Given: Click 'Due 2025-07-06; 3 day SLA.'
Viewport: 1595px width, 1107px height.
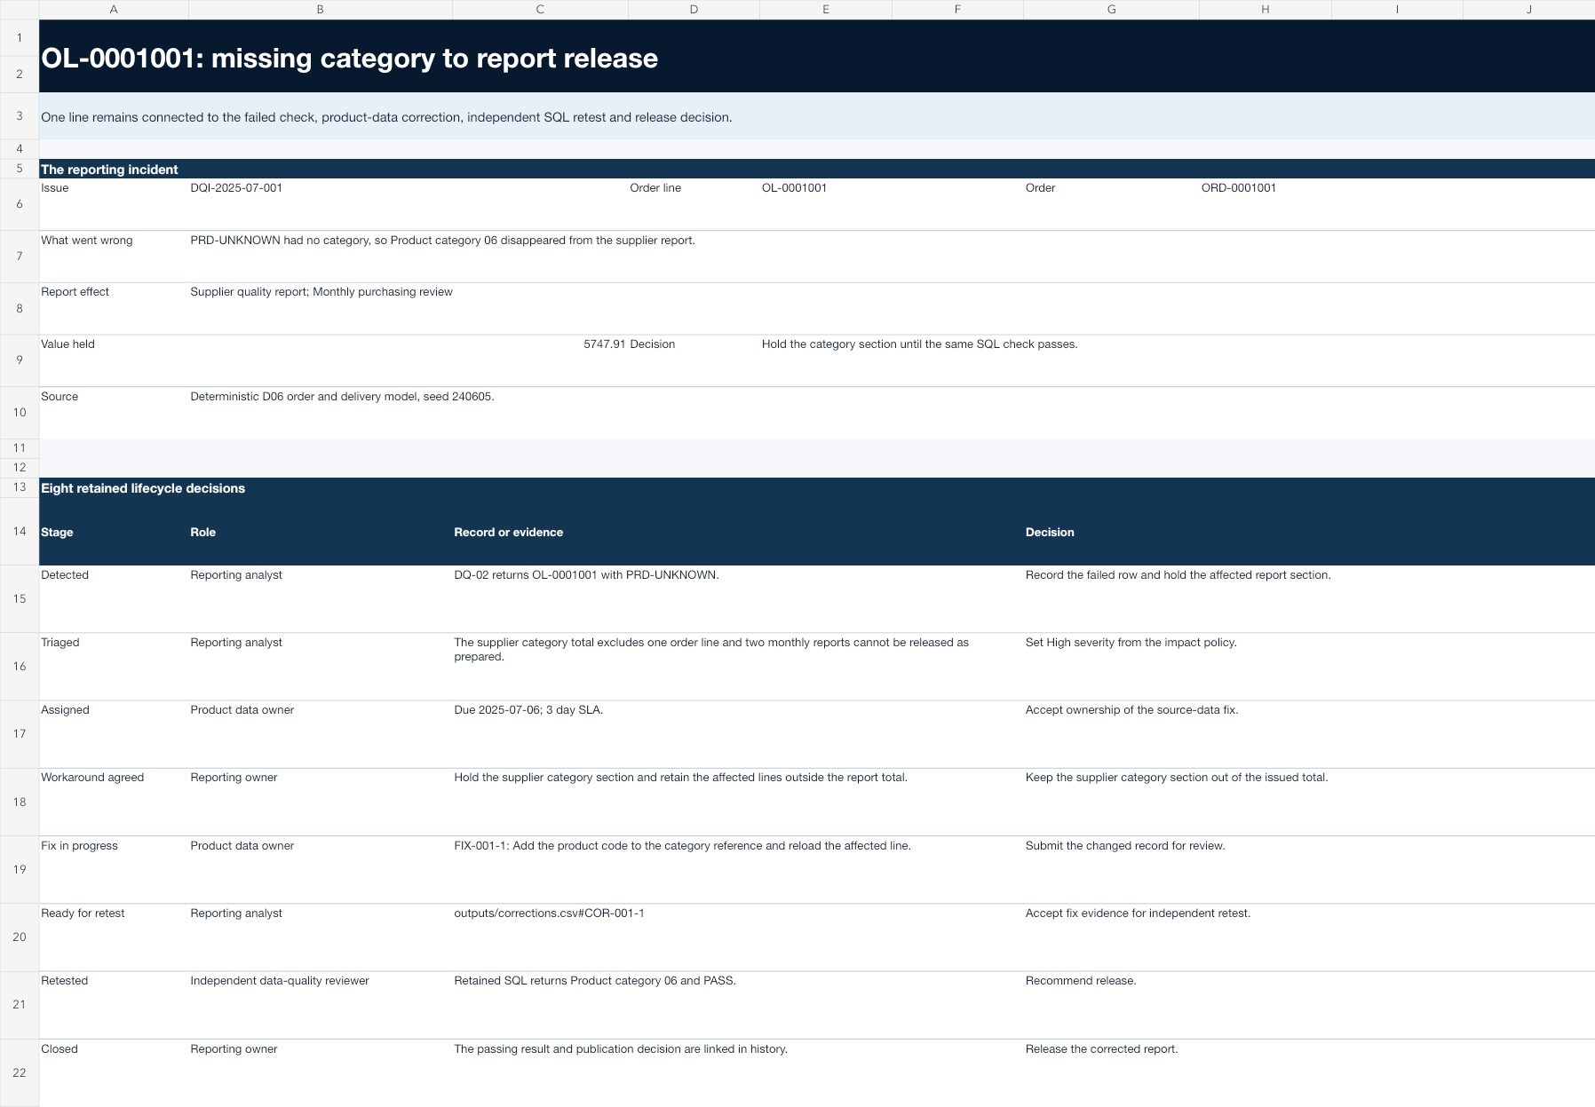Looking at the screenshot, I should click(528, 710).
